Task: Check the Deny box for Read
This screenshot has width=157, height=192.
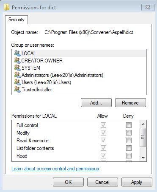Action: (129, 155)
